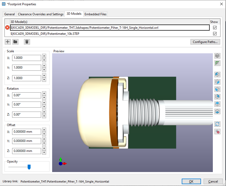The image size is (226, 186).
Task: Increase Scale Z with up arrow
Action: [44, 76]
